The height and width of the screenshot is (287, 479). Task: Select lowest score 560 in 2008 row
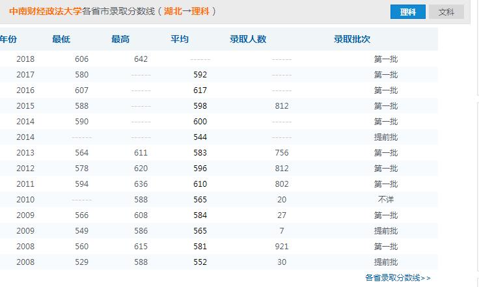(81, 246)
